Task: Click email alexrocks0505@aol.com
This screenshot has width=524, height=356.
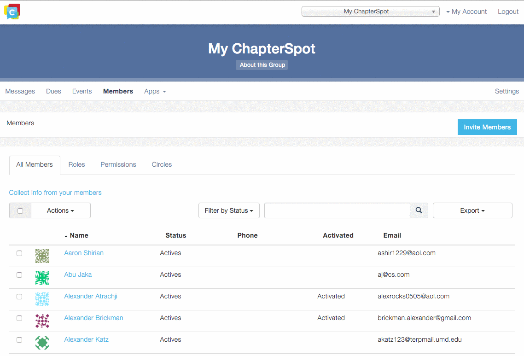Action: pyautogui.click(x=413, y=297)
